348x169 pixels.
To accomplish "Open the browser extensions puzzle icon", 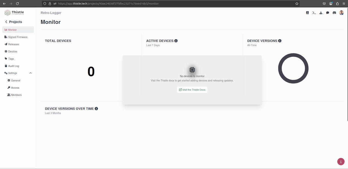I will (x=337, y=4).
